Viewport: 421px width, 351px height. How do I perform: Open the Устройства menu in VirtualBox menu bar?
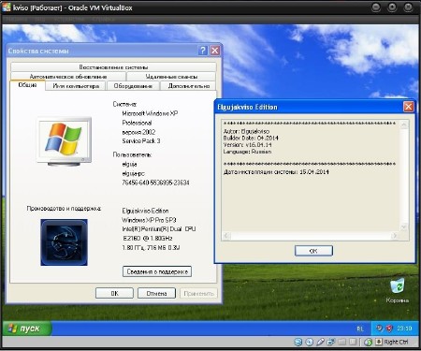[x=69, y=19]
